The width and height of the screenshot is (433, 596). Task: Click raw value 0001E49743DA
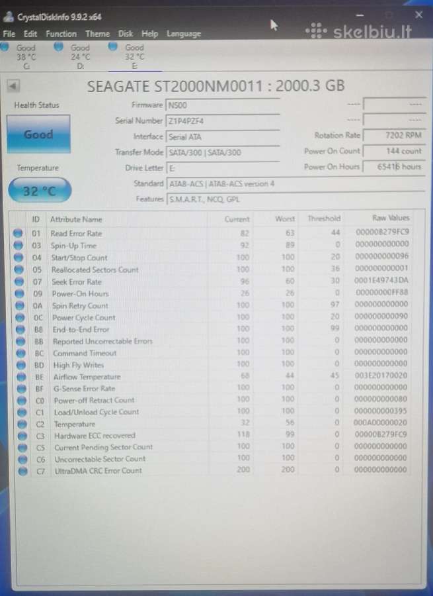381,280
